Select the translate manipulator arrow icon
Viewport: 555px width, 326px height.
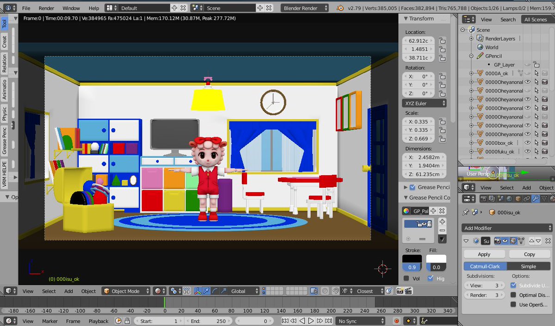click(x=206, y=291)
